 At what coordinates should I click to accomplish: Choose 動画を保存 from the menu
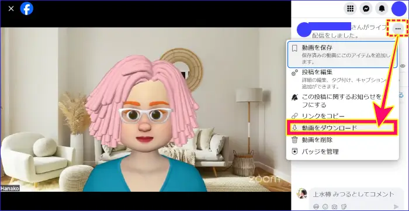click(x=342, y=54)
